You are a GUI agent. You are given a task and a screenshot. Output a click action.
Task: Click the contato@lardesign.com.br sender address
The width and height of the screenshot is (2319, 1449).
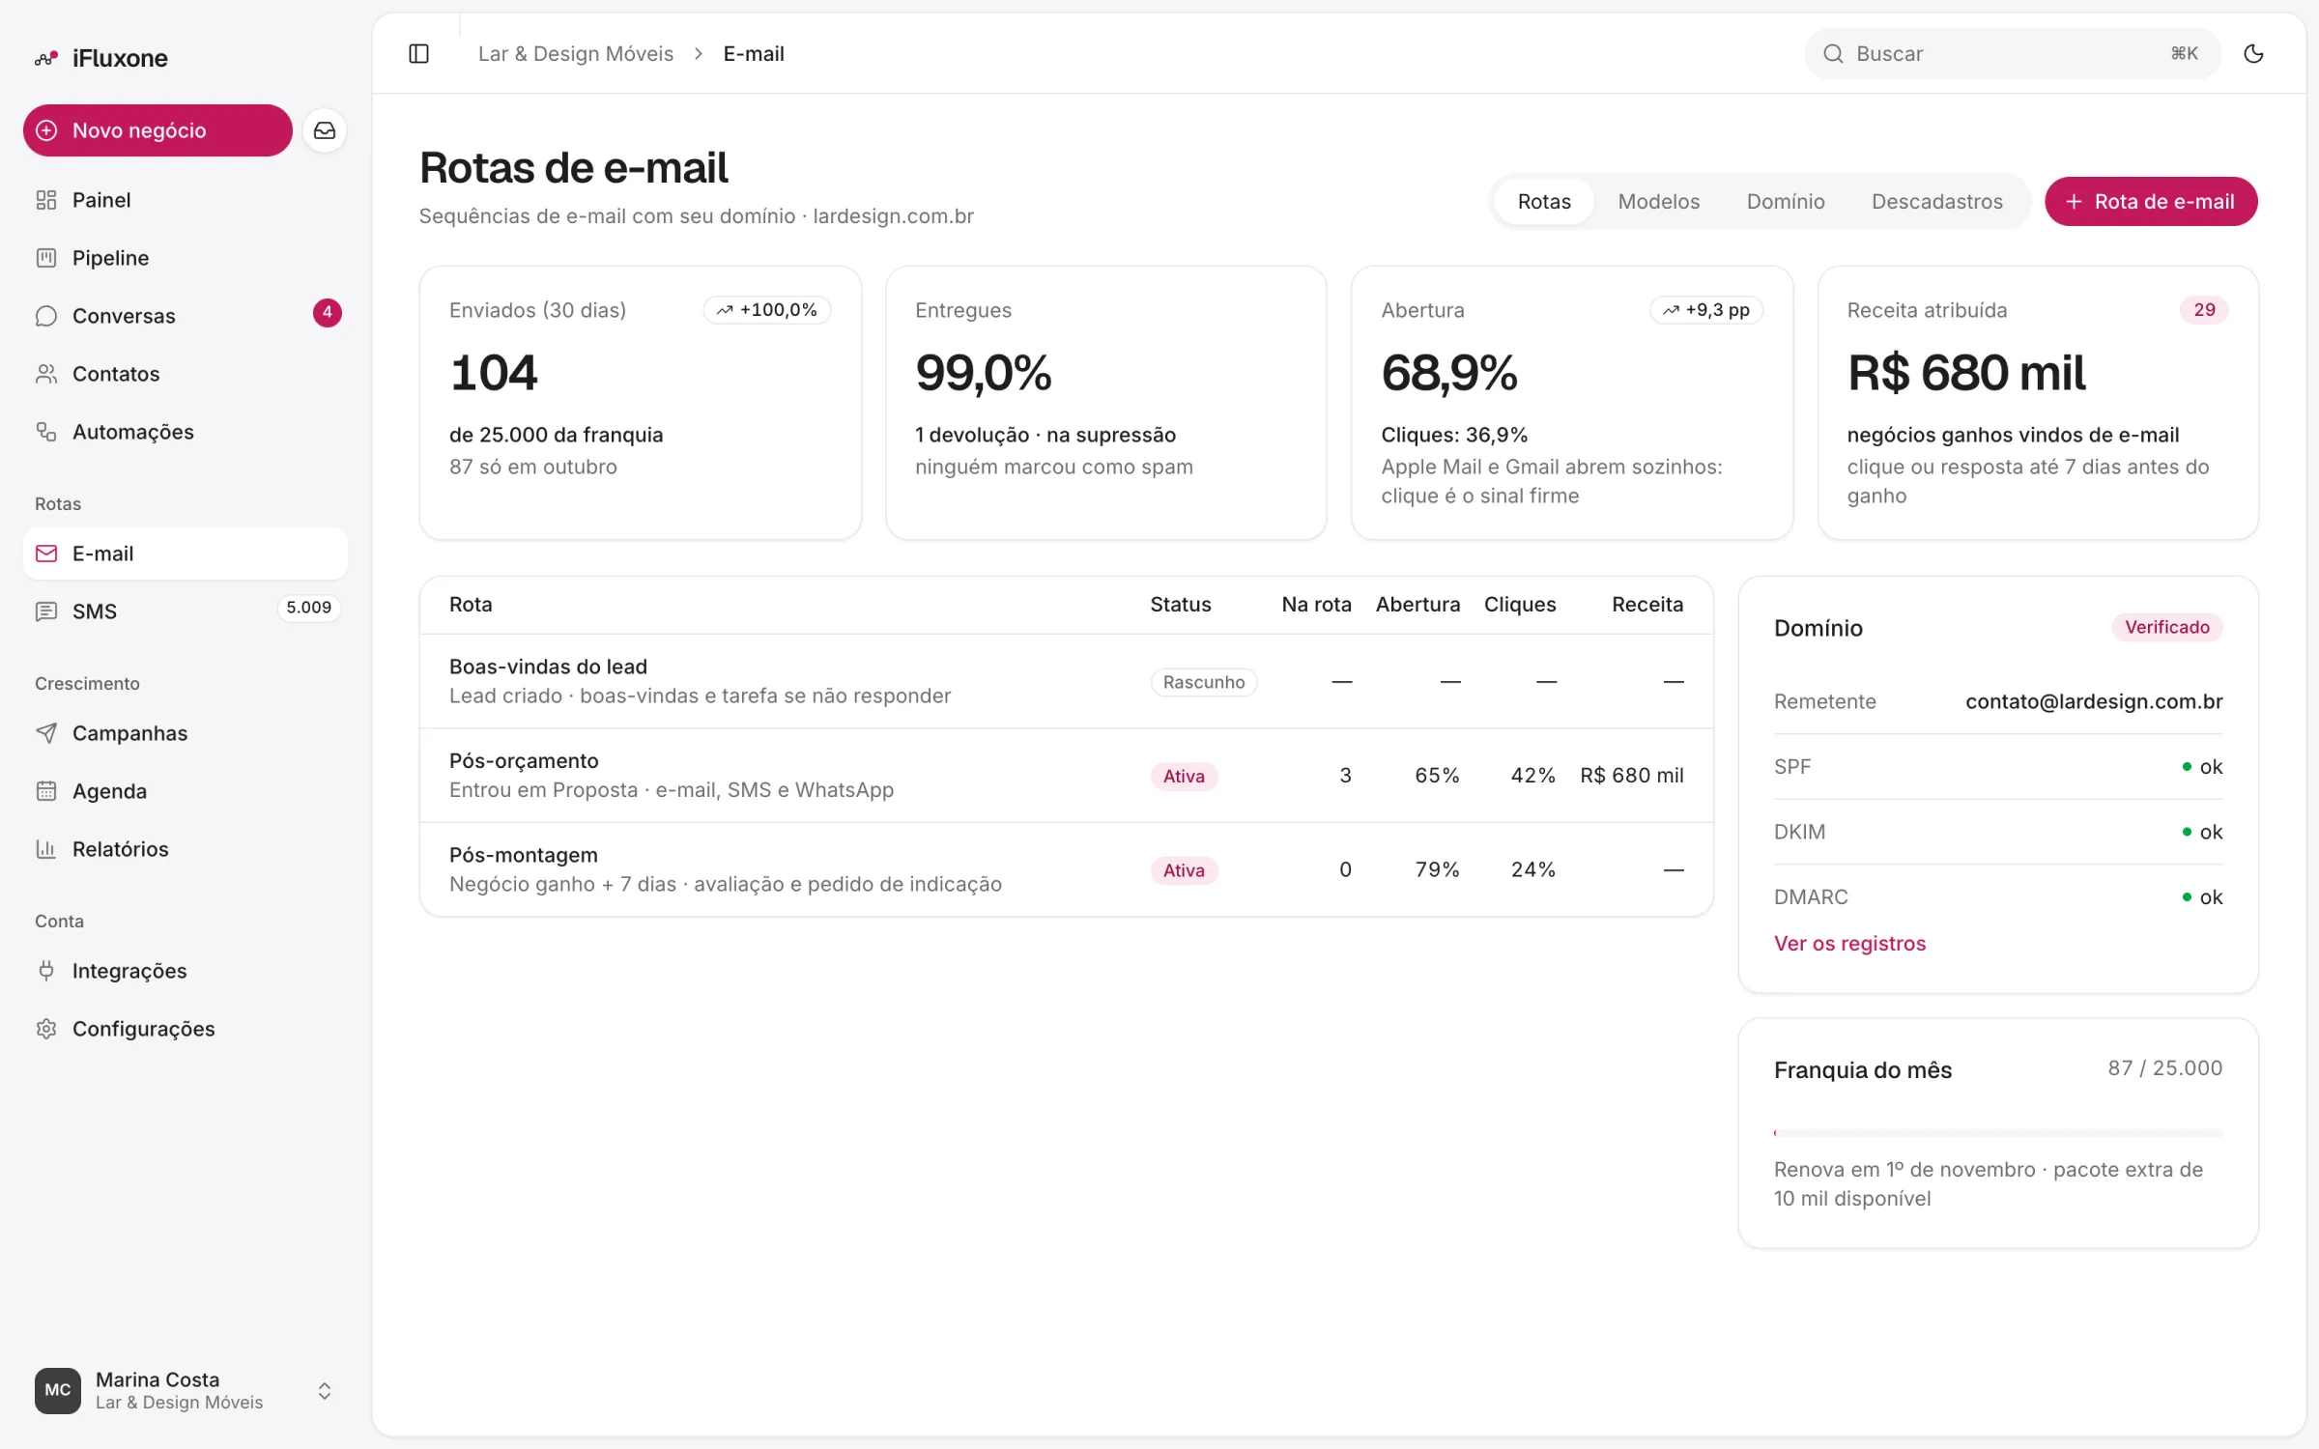(2094, 701)
